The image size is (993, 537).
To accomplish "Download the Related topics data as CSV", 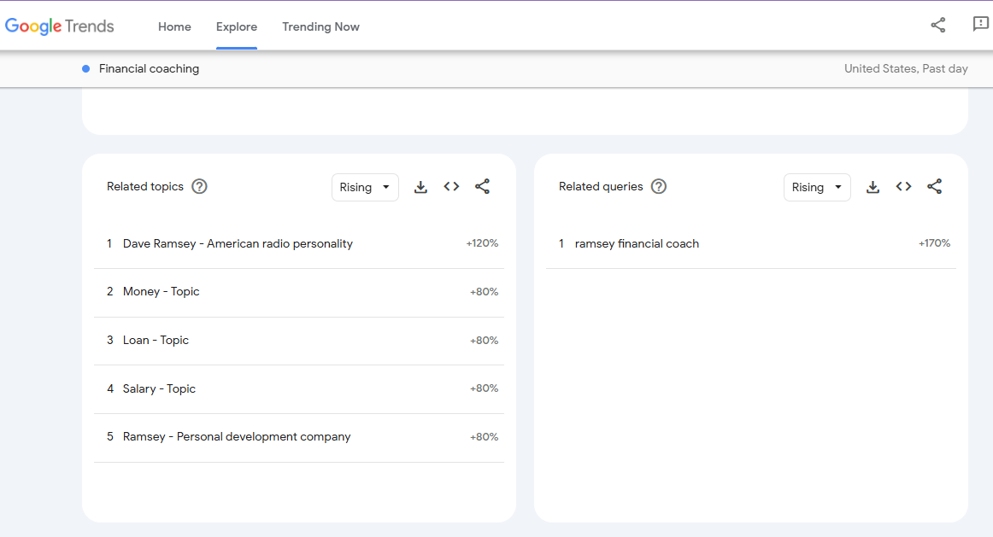I will tap(420, 187).
